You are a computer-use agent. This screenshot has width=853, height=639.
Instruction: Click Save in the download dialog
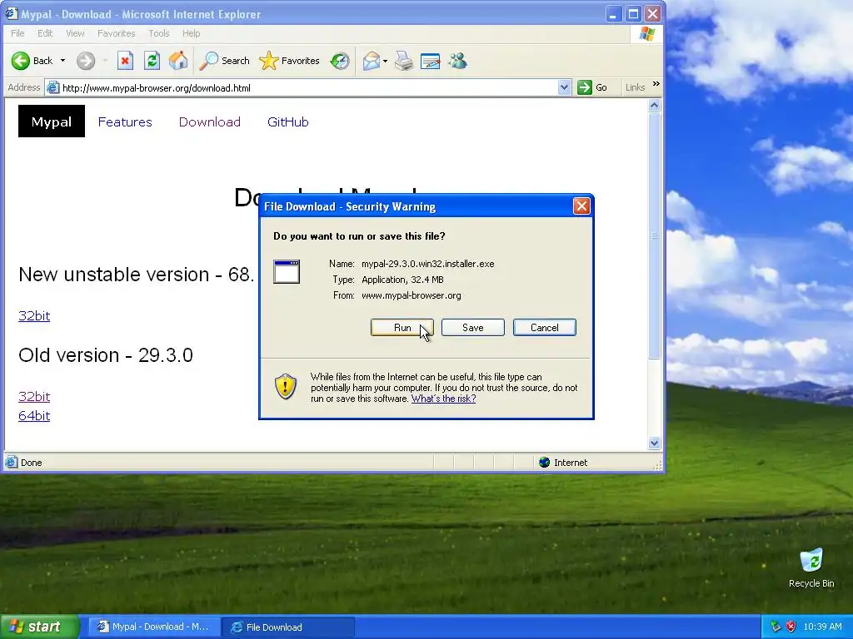click(x=473, y=328)
